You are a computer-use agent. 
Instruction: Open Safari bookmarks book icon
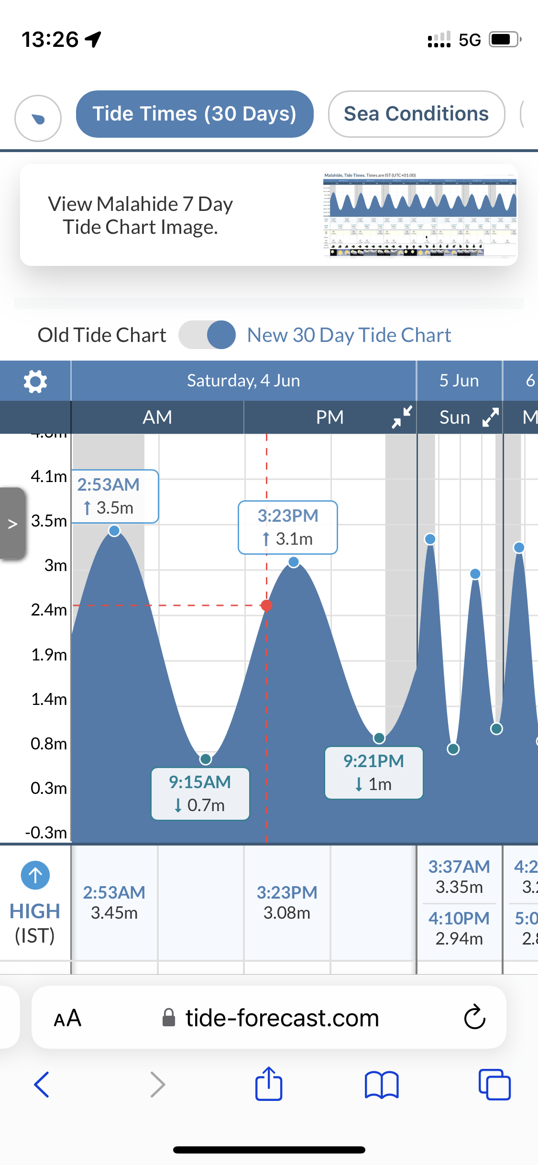(x=381, y=1085)
